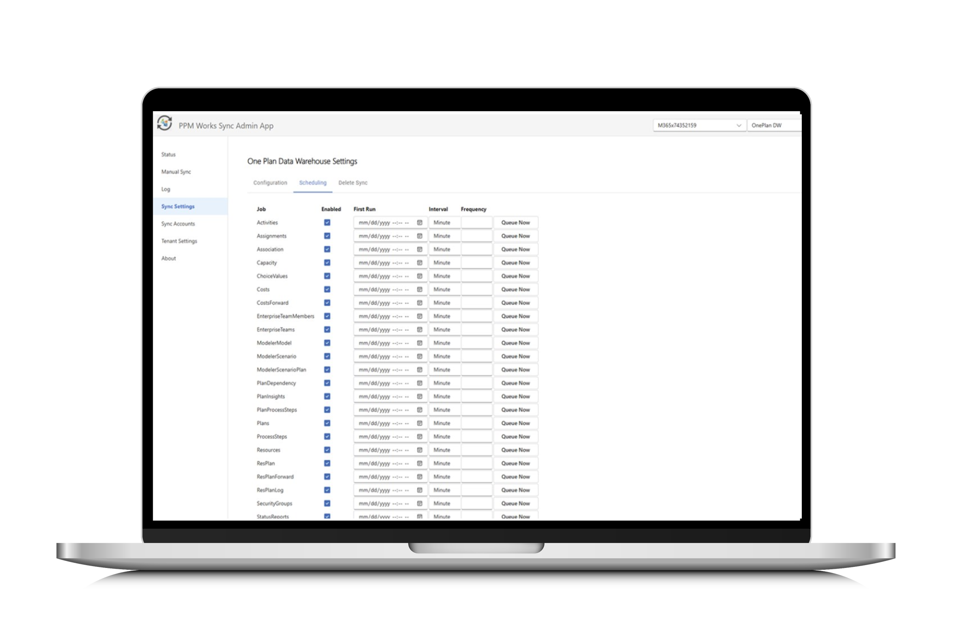The width and height of the screenshot is (953, 643).
Task: Open Manual Sync in the sidebar
Action: click(176, 172)
